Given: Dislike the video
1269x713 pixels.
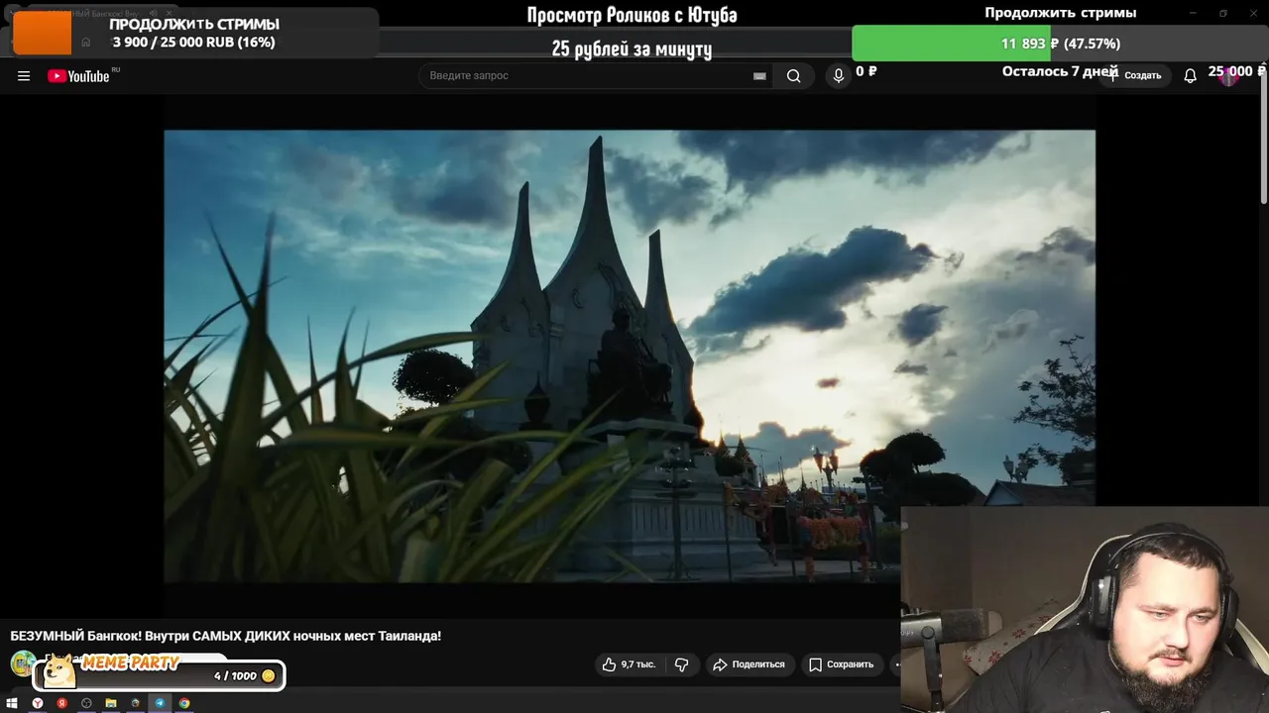Looking at the screenshot, I should 681,664.
